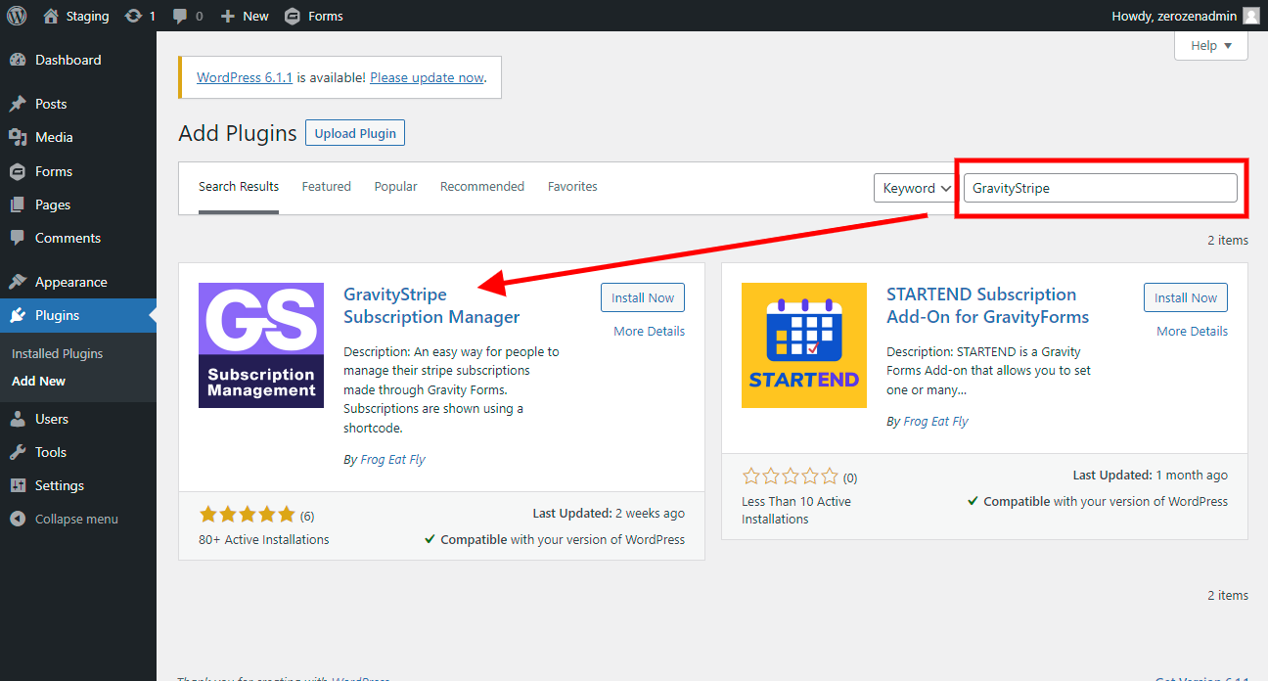Open More Details for GravityStripe plugin
Screen dimensions: 1268x681
click(650, 331)
